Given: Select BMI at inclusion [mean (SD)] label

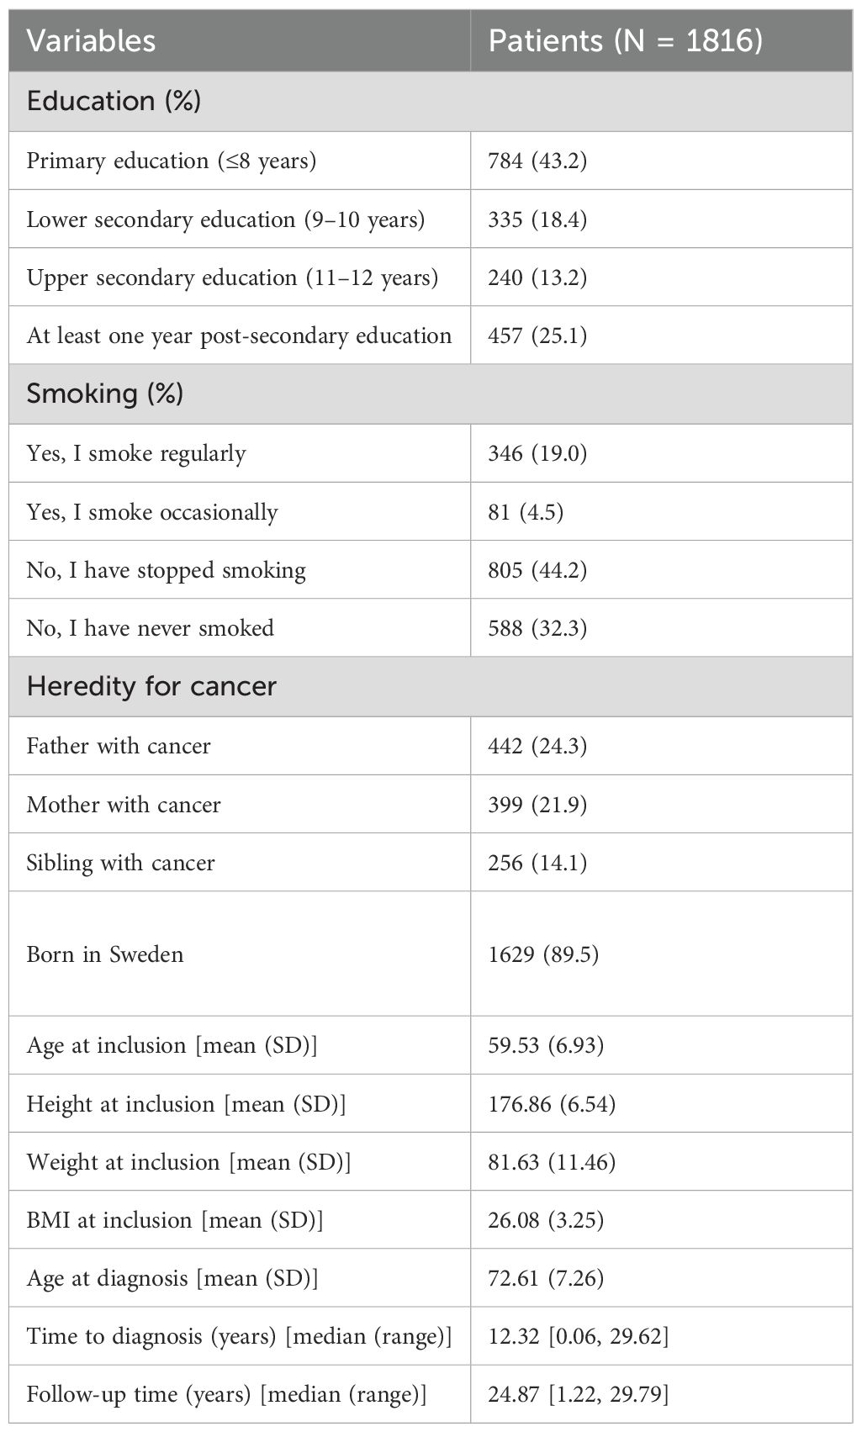Looking at the screenshot, I should coord(175,1220).
